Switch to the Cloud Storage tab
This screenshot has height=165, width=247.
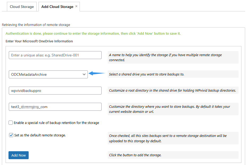(x=22, y=6)
